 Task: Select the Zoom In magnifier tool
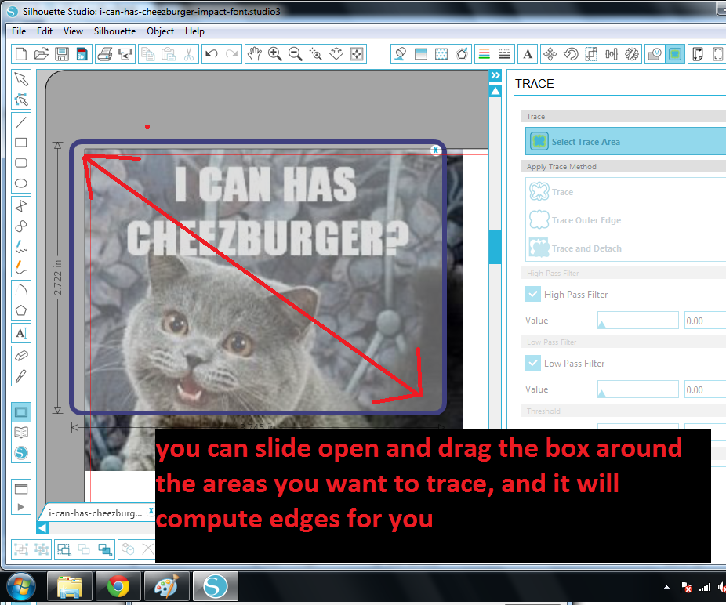(x=275, y=54)
